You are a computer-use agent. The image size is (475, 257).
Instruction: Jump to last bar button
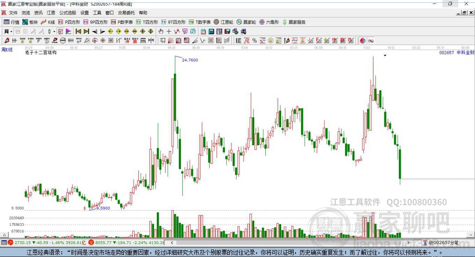tap(86, 32)
